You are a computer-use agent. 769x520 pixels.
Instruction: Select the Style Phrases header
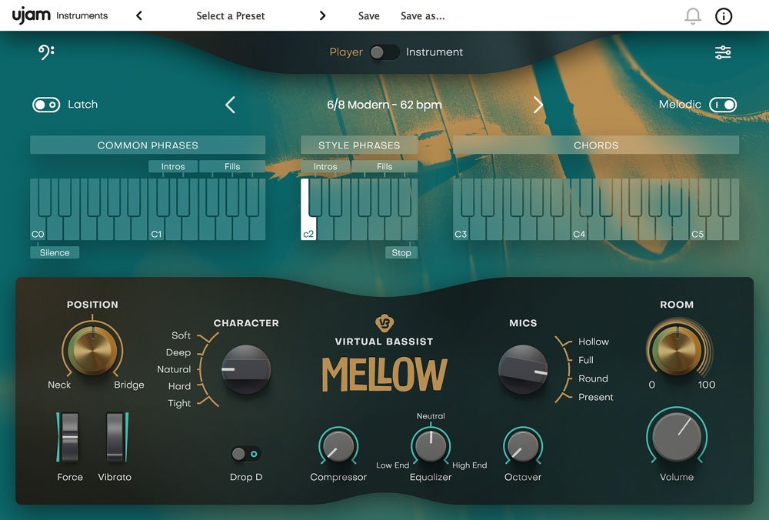pyautogui.click(x=359, y=145)
